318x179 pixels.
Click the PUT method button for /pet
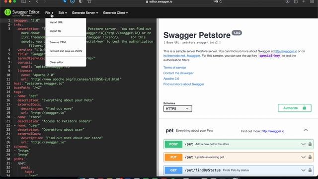(x=173, y=157)
